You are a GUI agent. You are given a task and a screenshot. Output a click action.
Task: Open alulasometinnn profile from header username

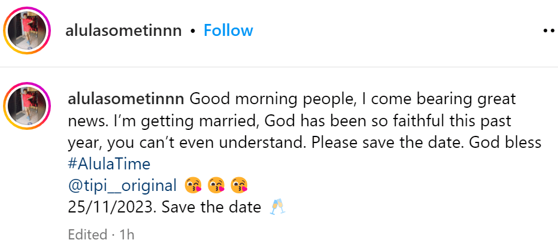pyautogui.click(x=123, y=31)
